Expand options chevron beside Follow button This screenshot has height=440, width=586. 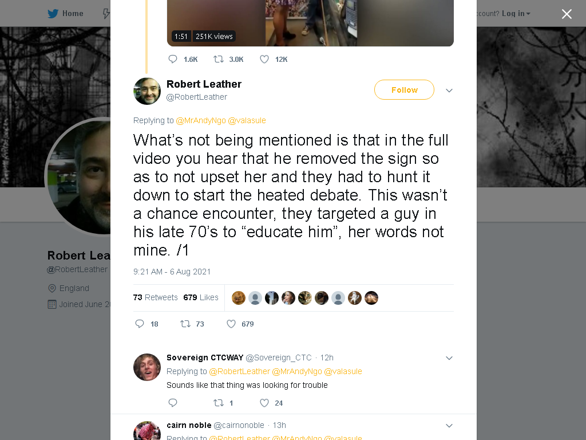[x=449, y=90]
